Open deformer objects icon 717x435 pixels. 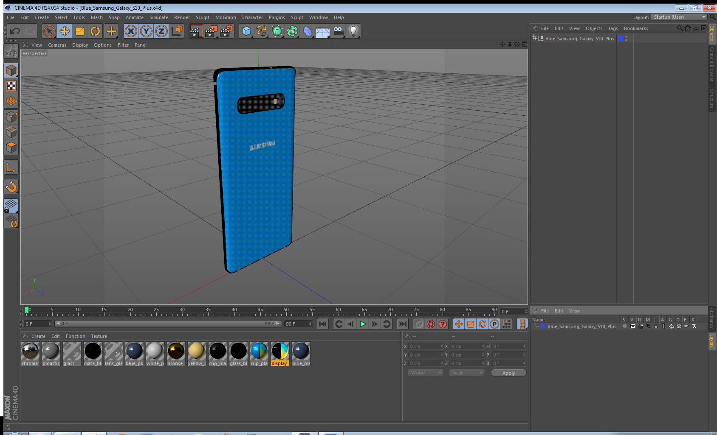[308, 31]
